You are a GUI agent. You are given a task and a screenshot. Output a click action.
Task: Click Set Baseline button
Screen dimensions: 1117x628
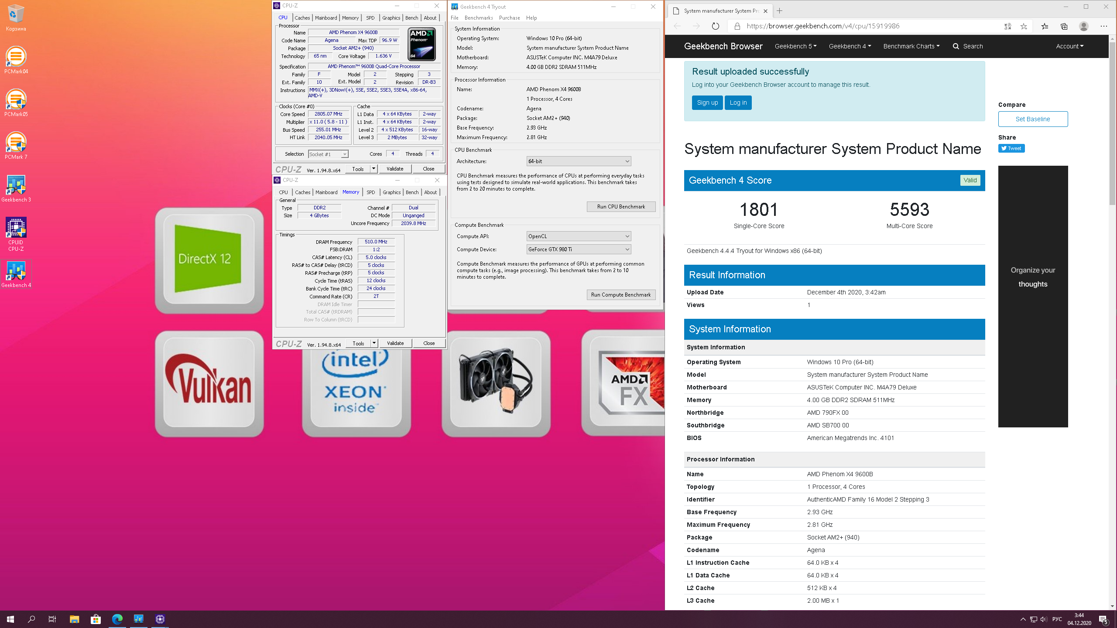1033,119
